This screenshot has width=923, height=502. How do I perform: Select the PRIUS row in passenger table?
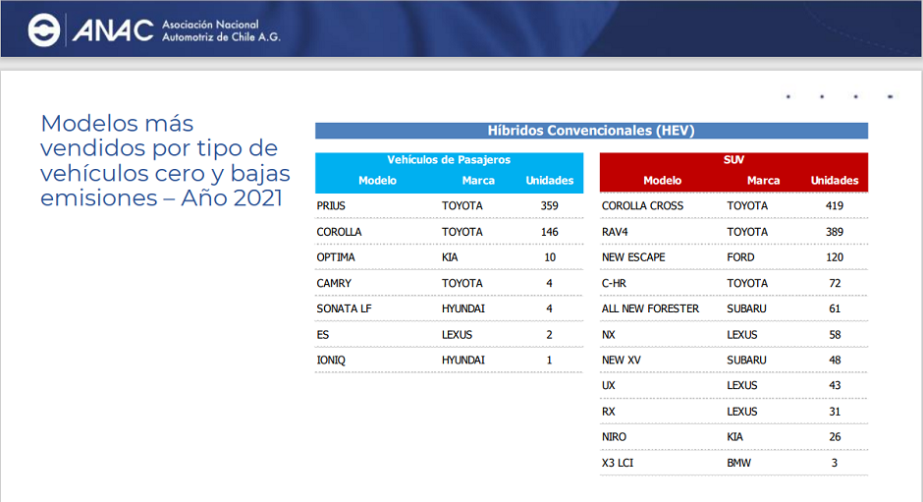(449, 206)
